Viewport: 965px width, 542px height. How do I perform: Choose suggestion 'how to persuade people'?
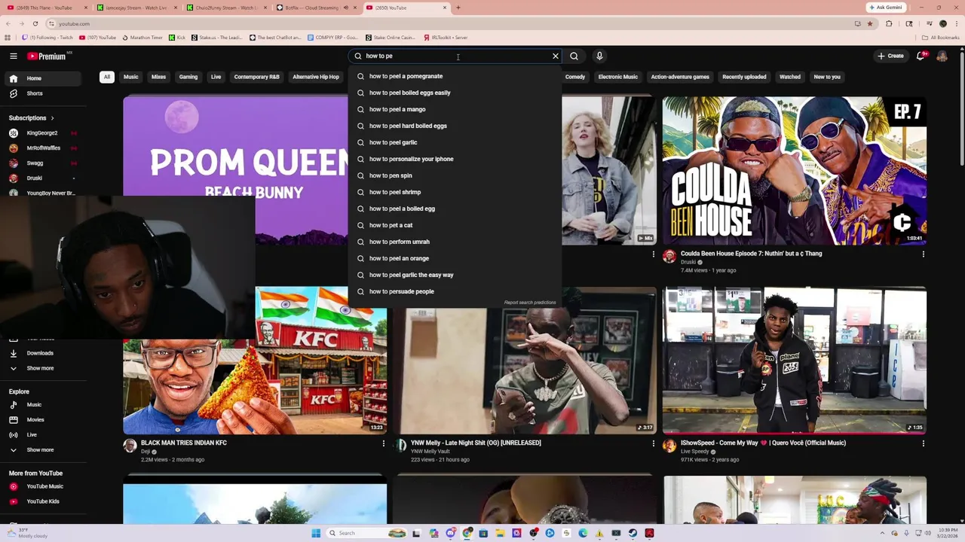(x=455, y=291)
